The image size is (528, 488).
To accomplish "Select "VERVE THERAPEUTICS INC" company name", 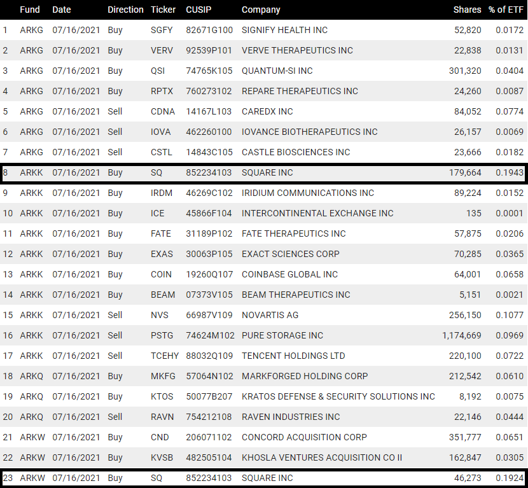I will (x=297, y=50).
